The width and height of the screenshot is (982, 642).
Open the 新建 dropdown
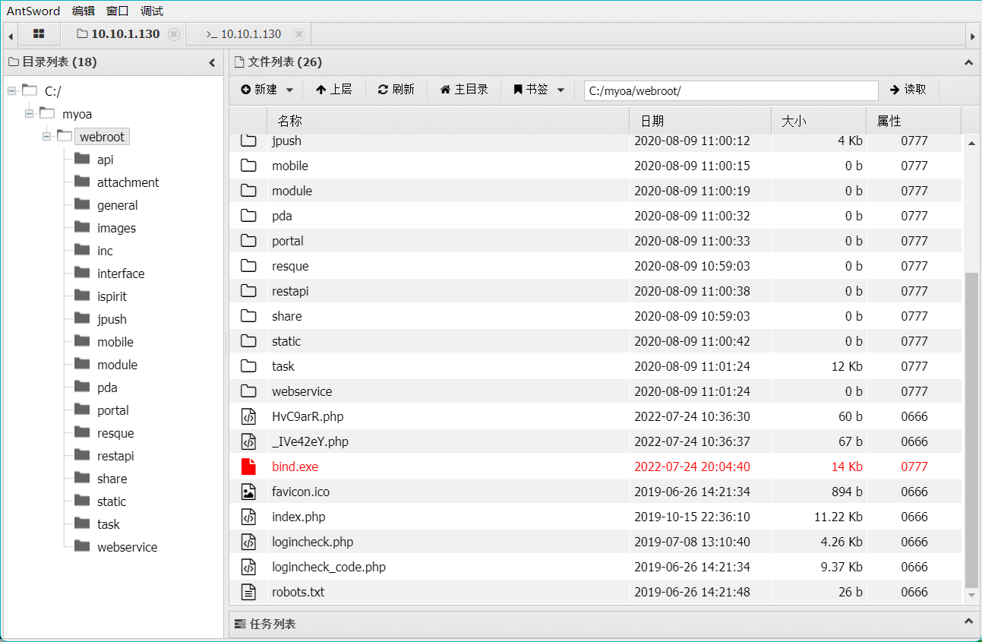(x=267, y=90)
